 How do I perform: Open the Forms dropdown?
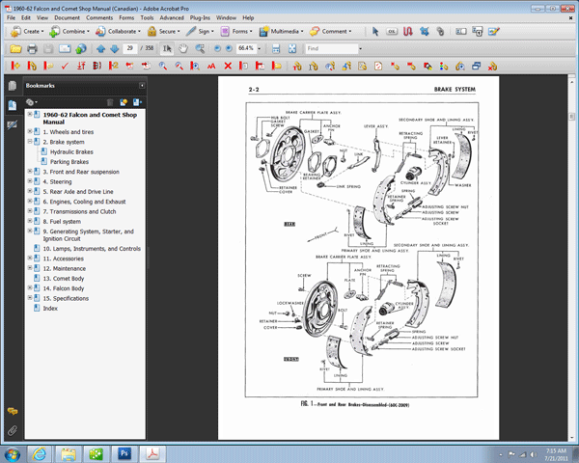pos(236,32)
